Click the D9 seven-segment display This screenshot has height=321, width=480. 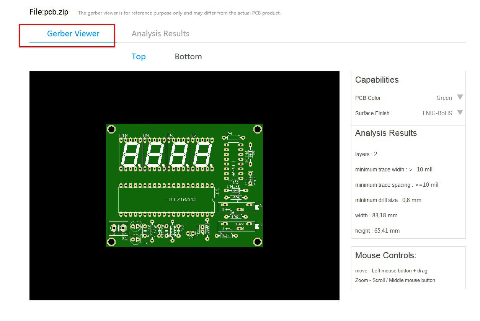[154, 154]
